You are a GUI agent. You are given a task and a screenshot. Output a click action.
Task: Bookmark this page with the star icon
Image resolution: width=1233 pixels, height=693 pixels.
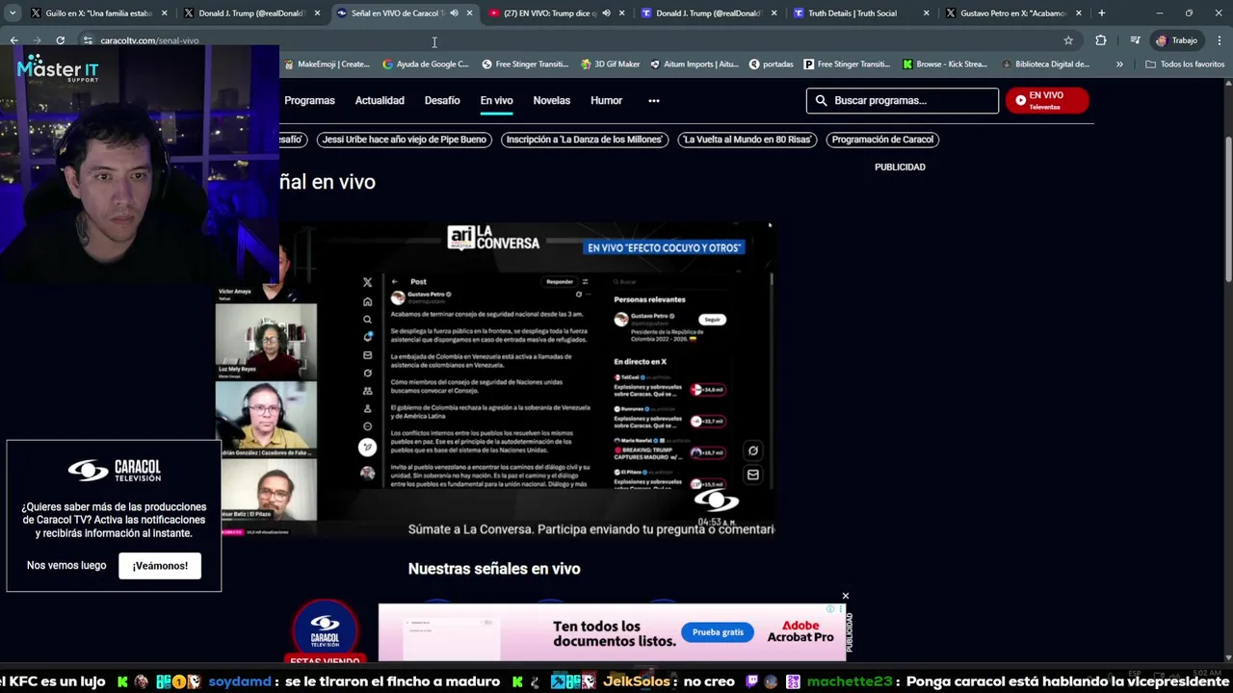coord(1068,40)
